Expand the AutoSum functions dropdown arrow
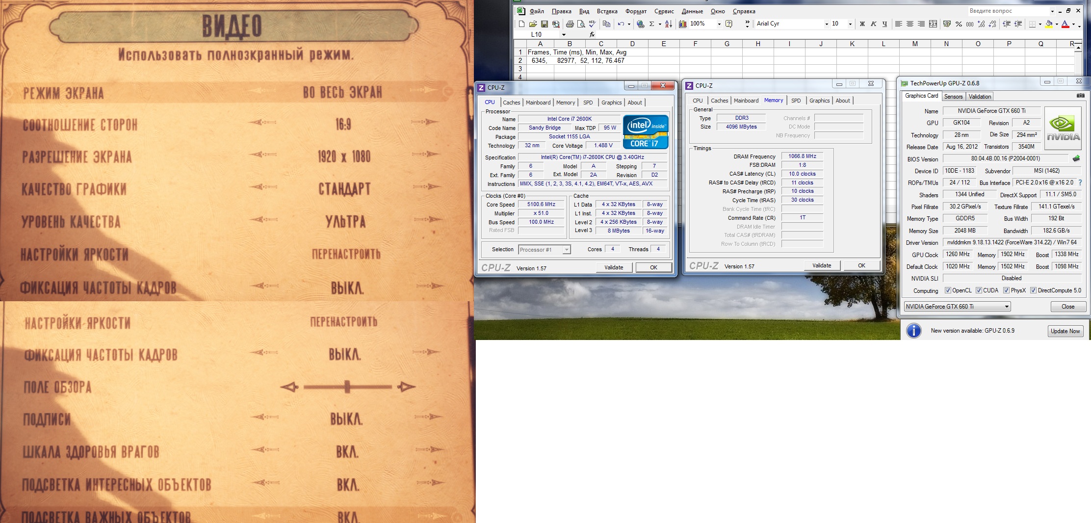The image size is (1091, 523). coord(660,24)
